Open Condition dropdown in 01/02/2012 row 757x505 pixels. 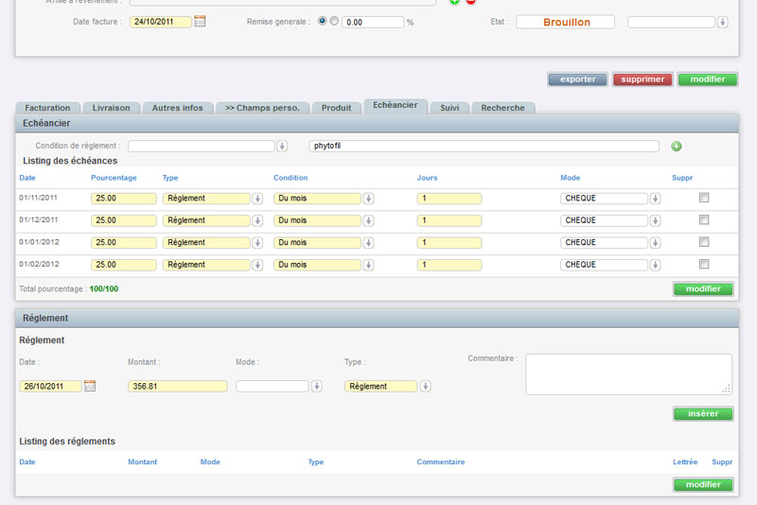368,265
